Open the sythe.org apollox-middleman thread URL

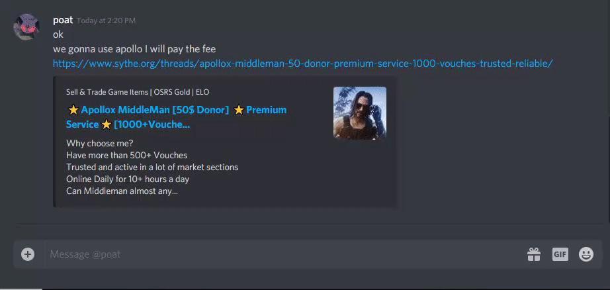(302, 64)
